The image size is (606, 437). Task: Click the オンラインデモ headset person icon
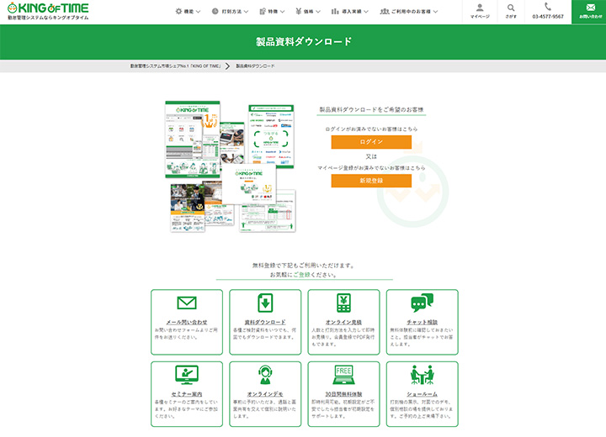coord(265,375)
